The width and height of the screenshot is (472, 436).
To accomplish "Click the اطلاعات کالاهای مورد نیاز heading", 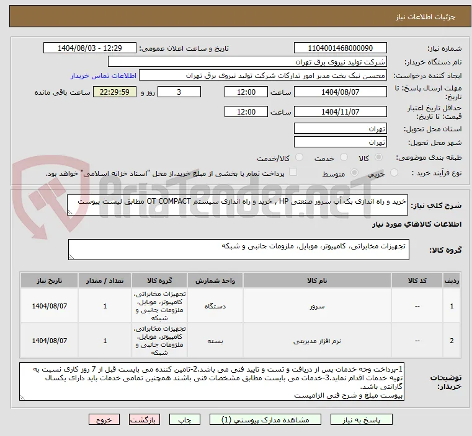I will [x=417, y=224].
